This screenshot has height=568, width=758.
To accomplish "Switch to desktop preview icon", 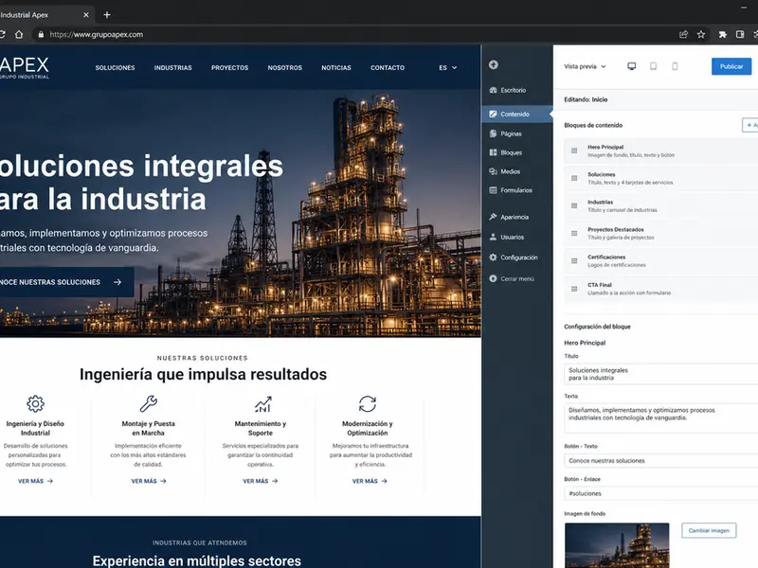I will (x=631, y=66).
